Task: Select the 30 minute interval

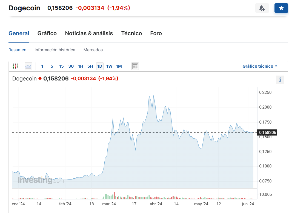Action: coord(71,66)
